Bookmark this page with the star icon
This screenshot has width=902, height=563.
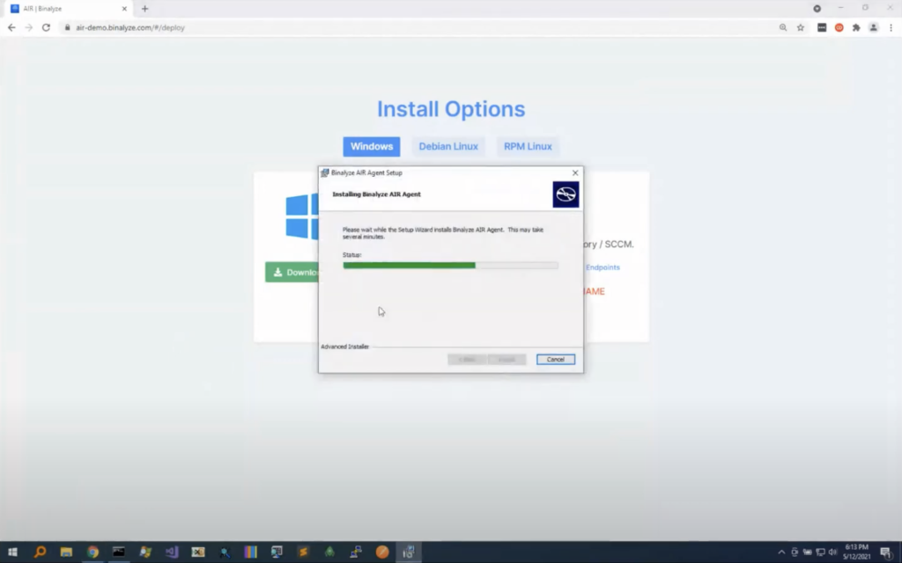point(800,27)
